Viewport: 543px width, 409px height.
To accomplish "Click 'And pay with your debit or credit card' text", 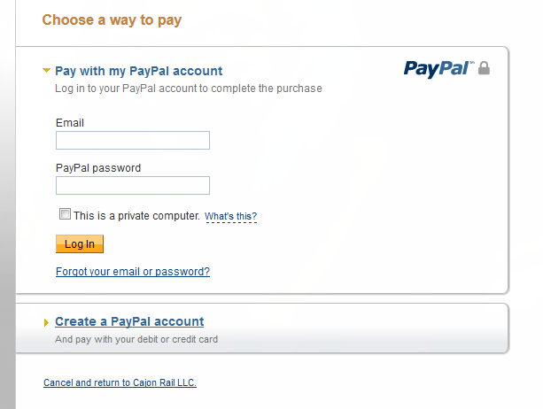I will tap(136, 339).
